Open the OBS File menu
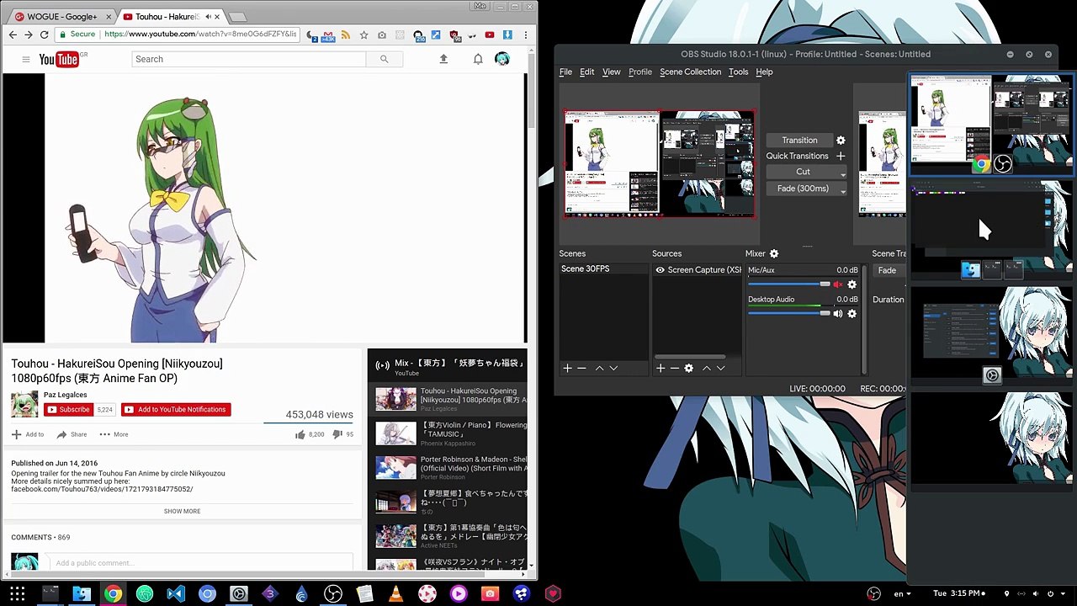 pos(565,72)
